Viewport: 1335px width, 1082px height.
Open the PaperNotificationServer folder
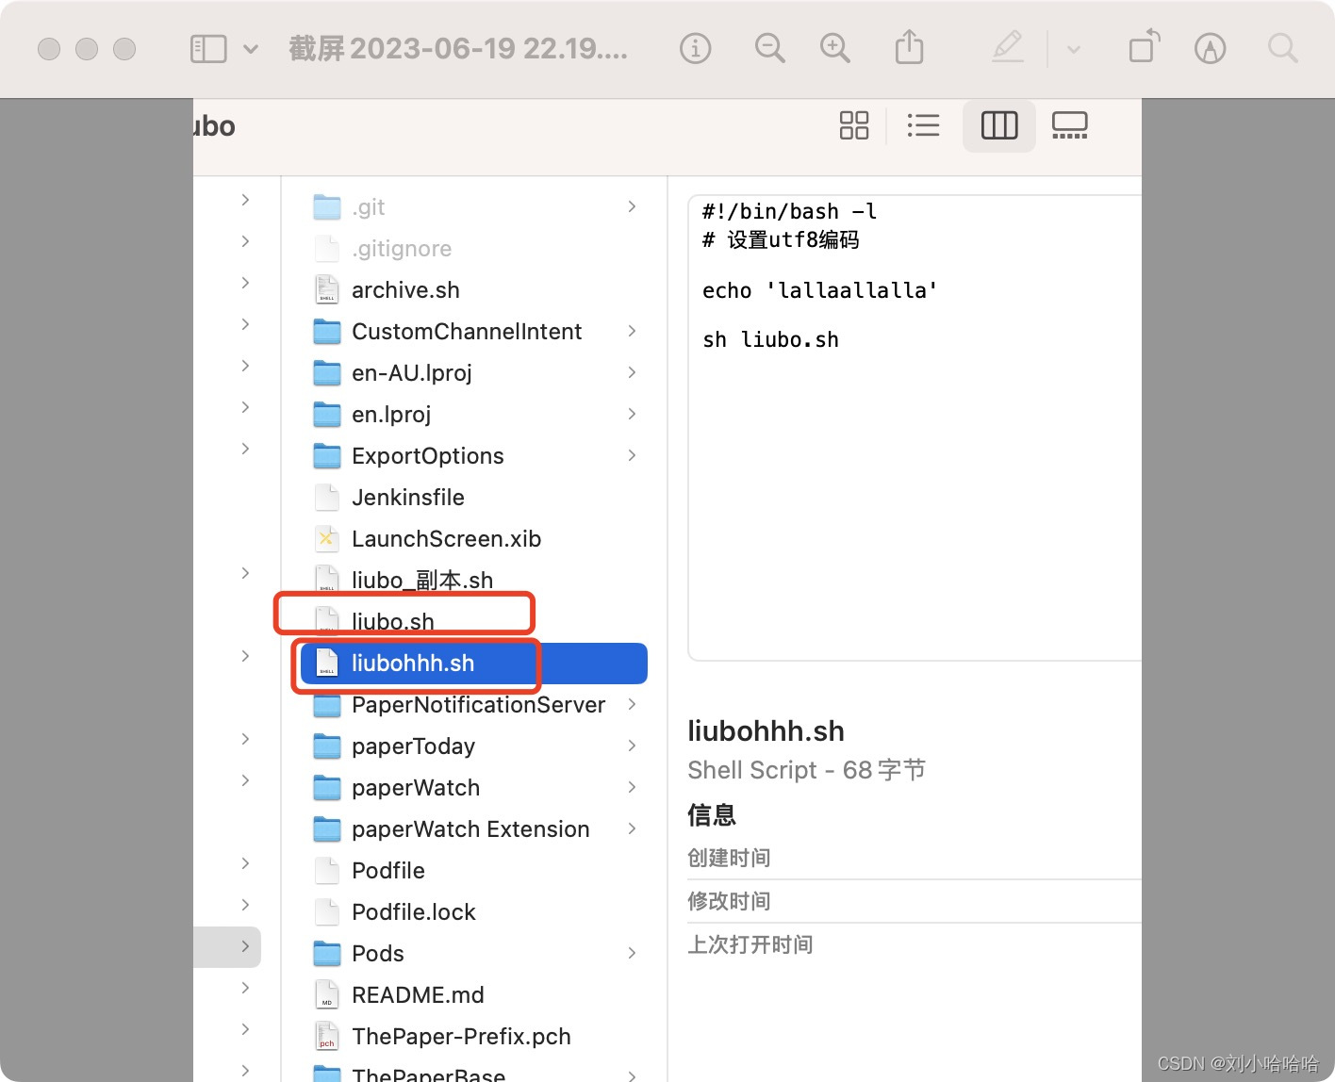(478, 705)
